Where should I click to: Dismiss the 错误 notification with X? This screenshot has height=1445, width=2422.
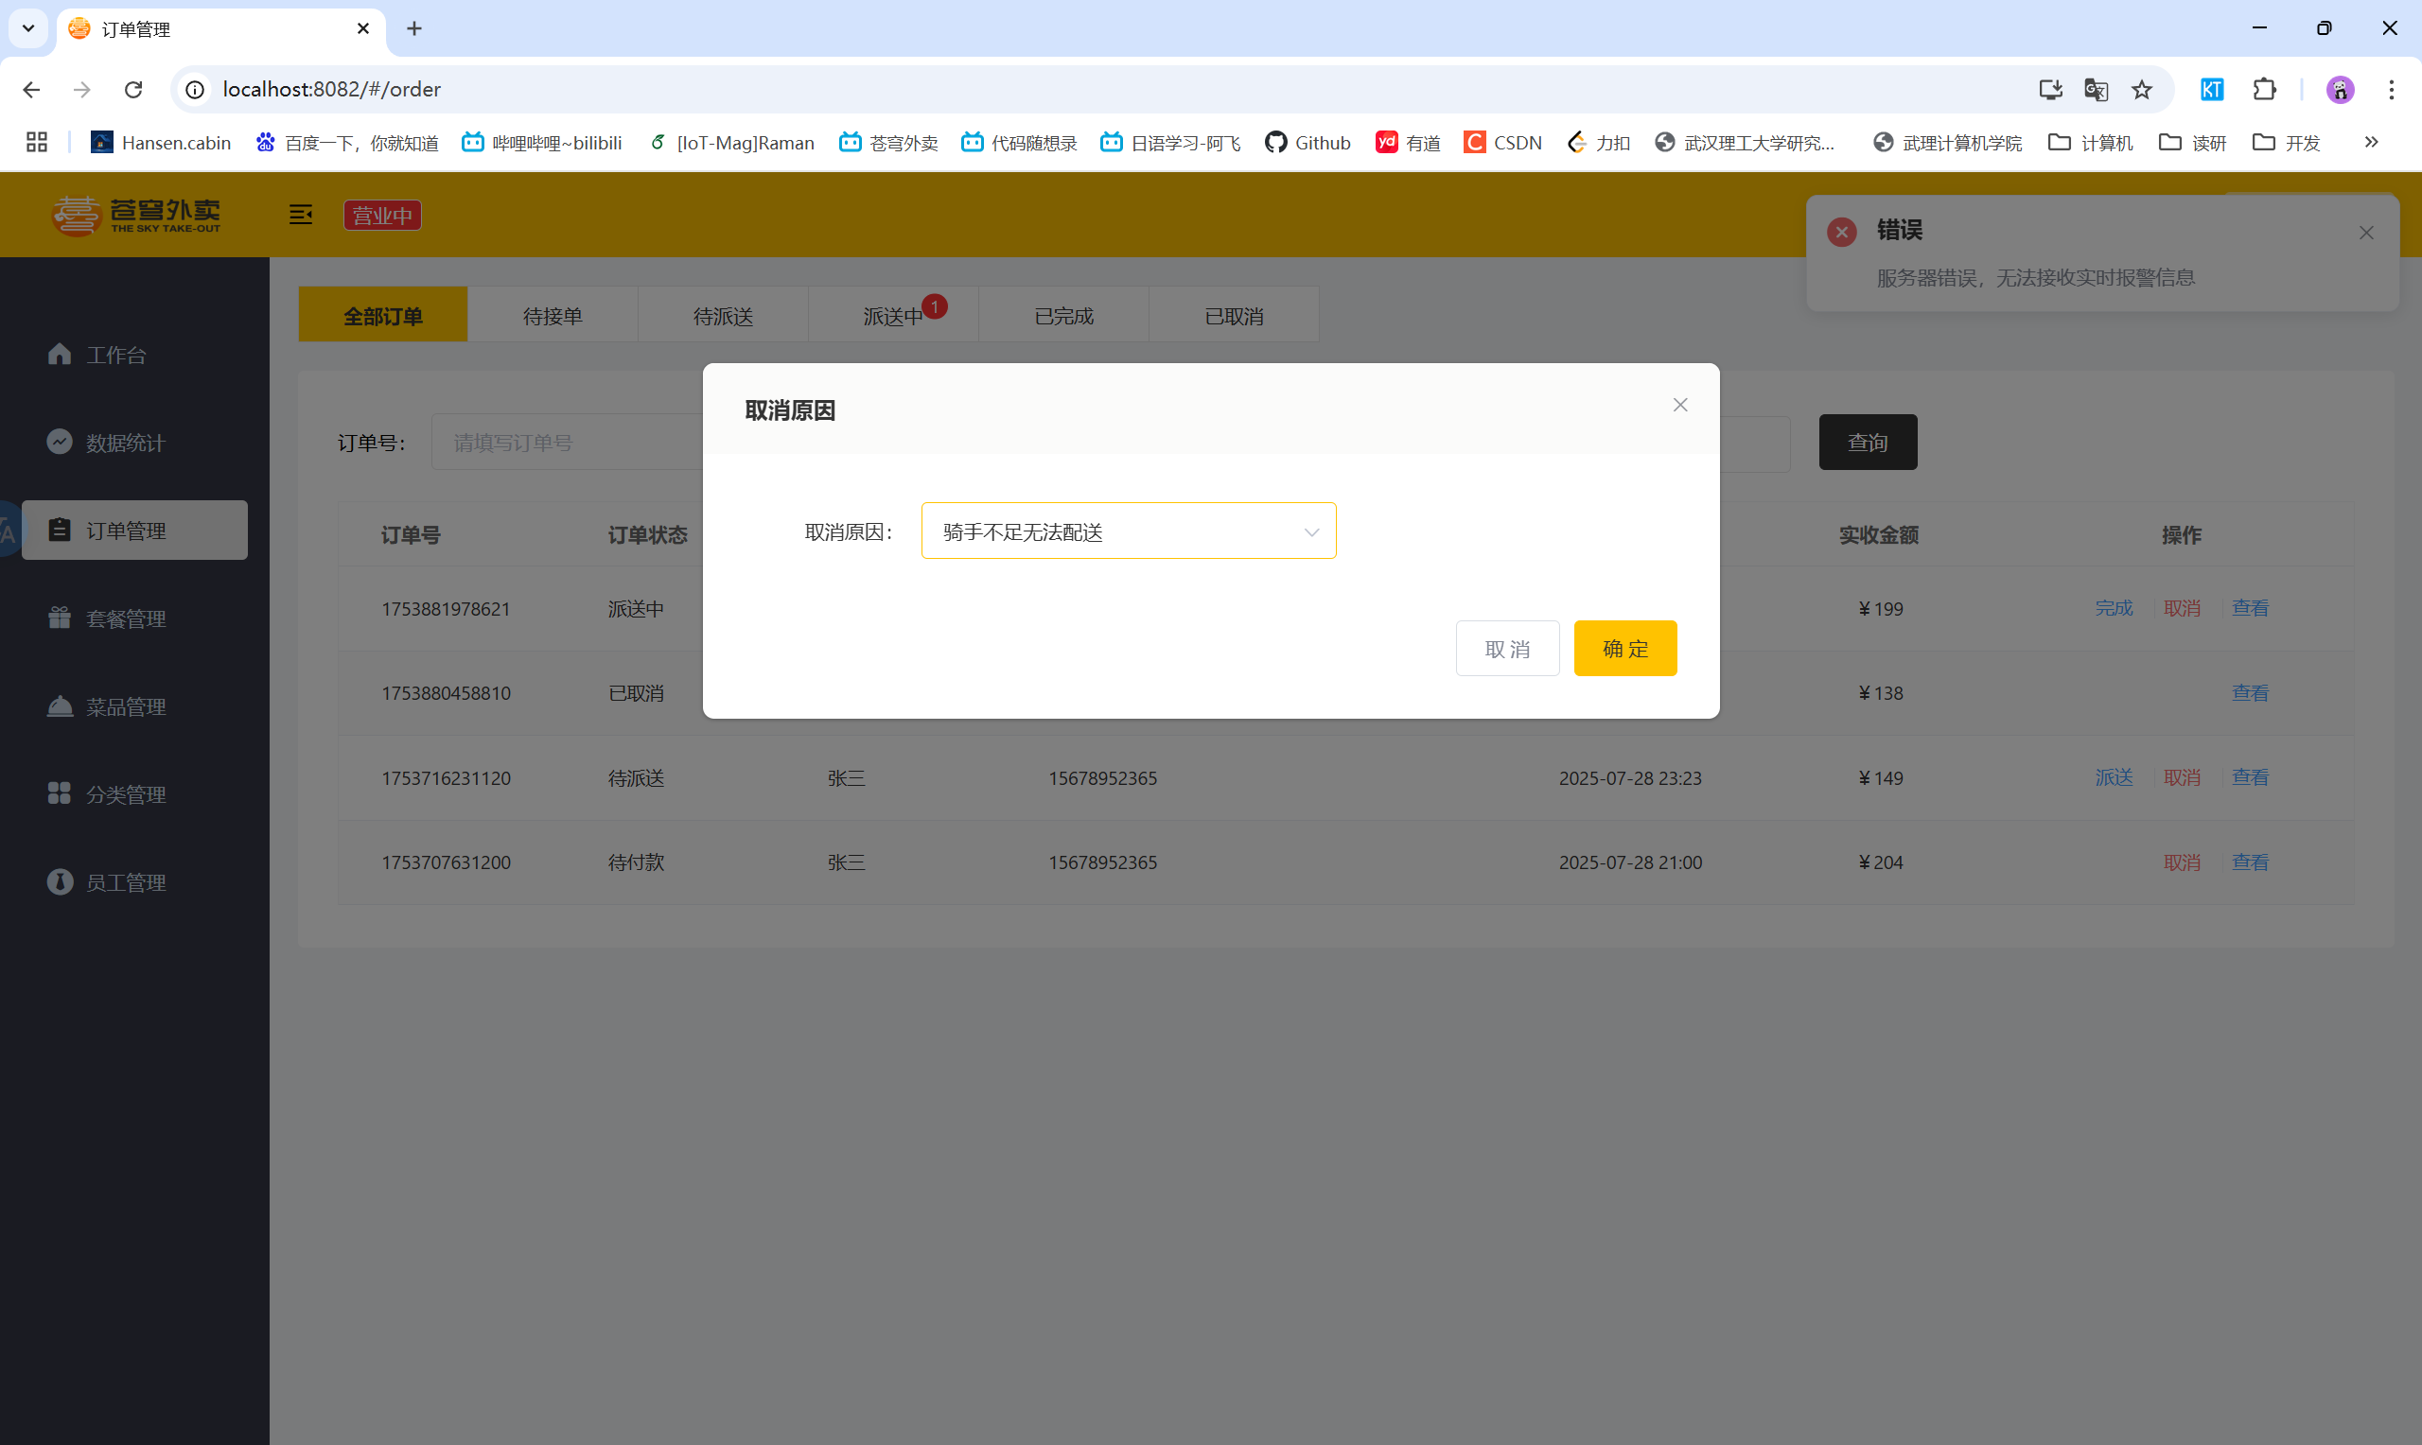coord(2365,233)
